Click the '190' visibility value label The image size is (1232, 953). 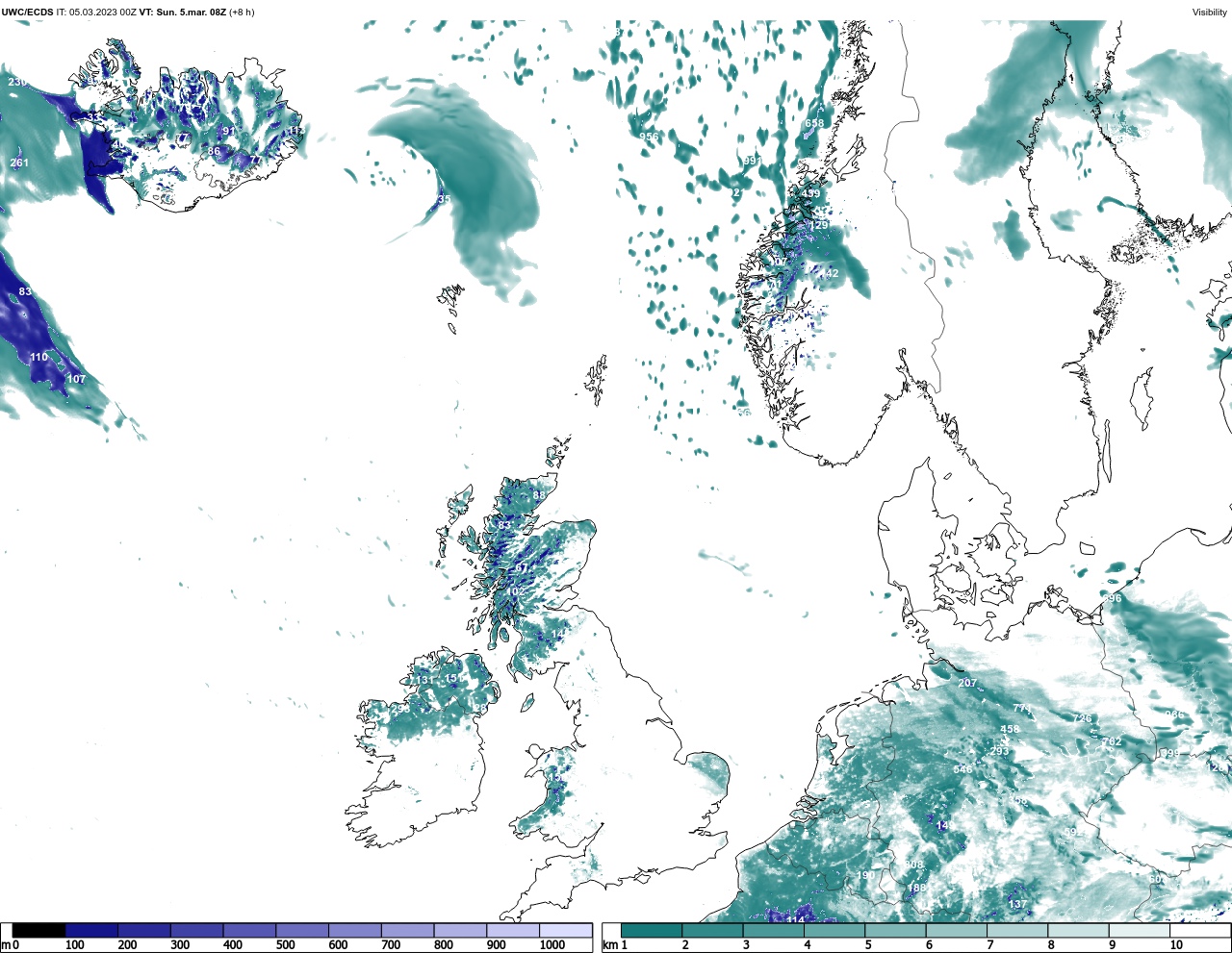pyautogui.click(x=867, y=875)
